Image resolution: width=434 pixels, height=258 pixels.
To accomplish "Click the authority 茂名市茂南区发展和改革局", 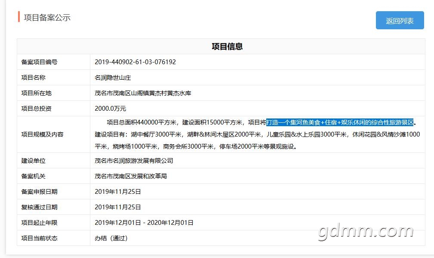I will coord(131,176).
